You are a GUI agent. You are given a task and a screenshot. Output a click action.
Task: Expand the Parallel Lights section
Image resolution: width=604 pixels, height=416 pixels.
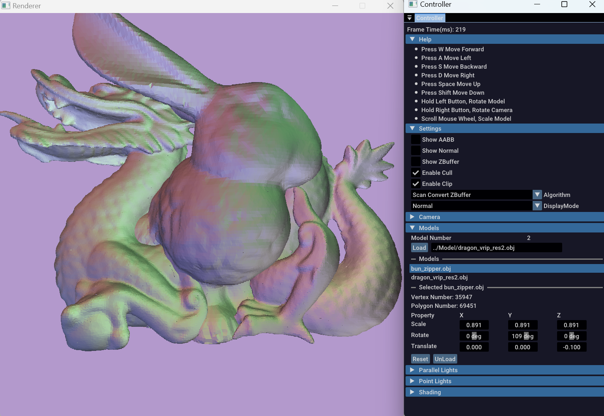pyautogui.click(x=505, y=370)
